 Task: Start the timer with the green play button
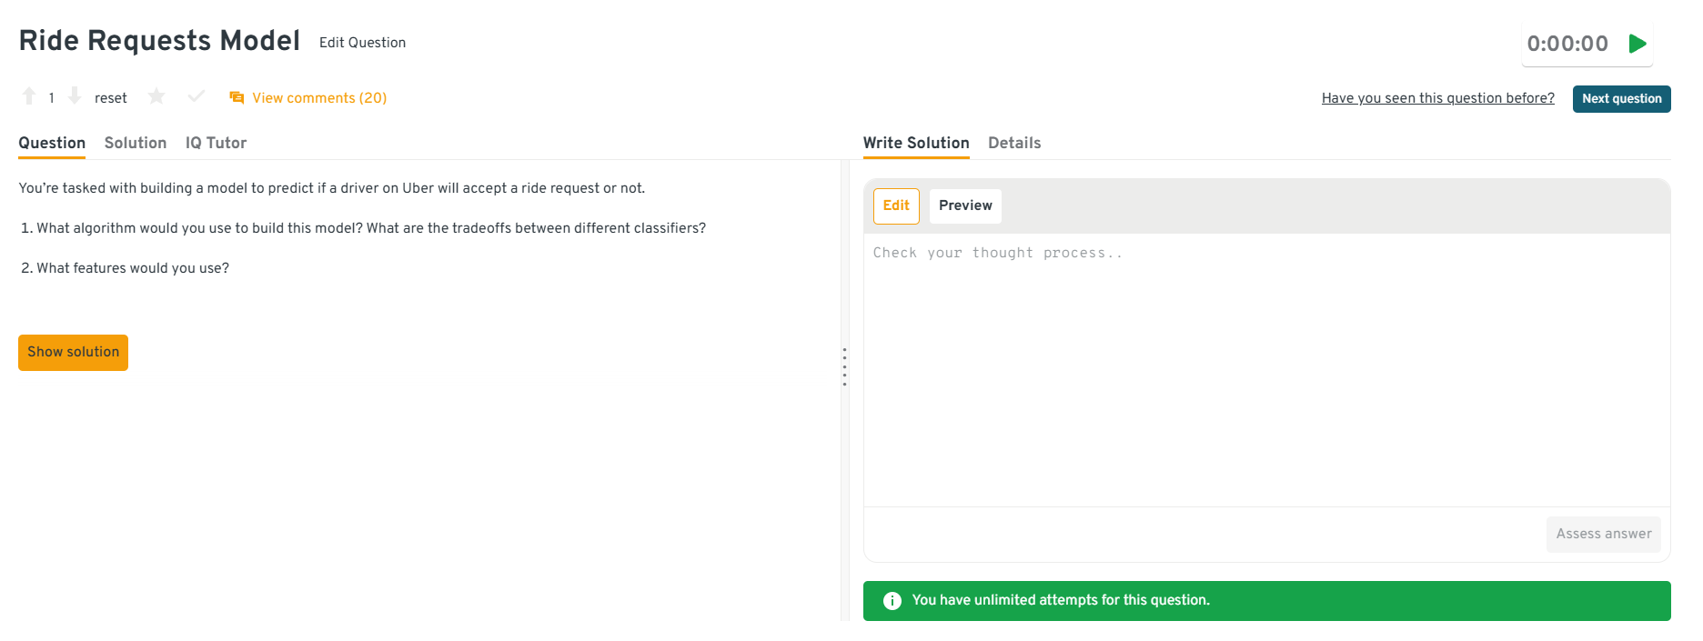[x=1637, y=44]
